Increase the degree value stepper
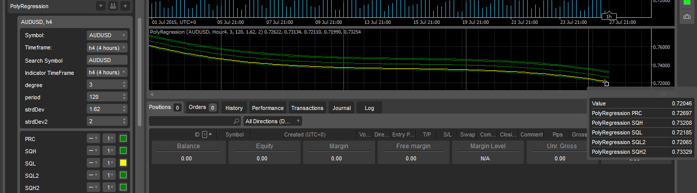Viewport: 697px width, 193px height. pyautogui.click(x=125, y=82)
